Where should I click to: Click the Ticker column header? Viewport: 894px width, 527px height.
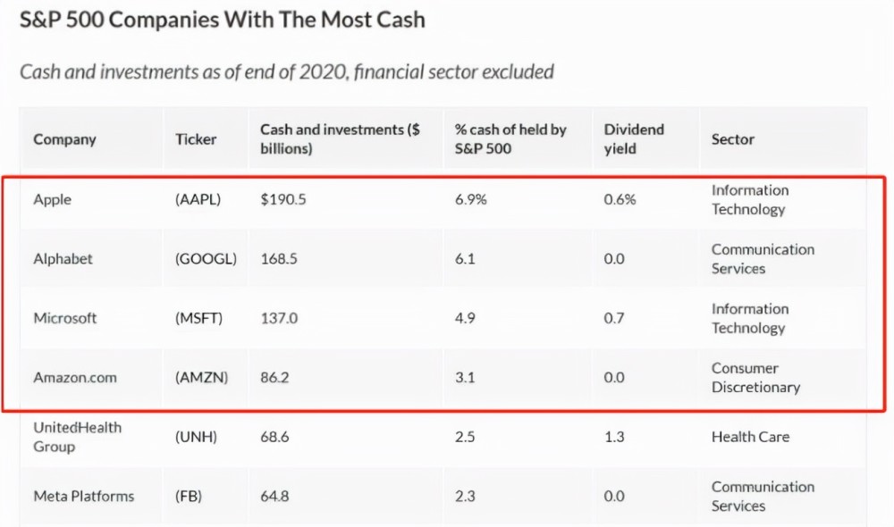click(196, 139)
